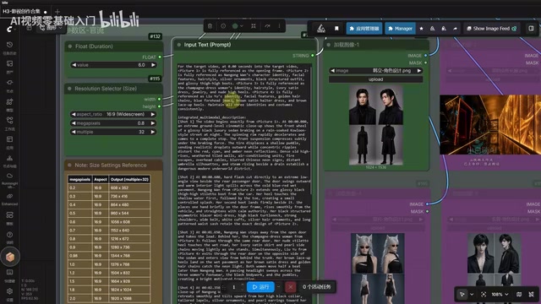
Task: Toggle collapse dot on Resolution Selector node
Action: 69,89
